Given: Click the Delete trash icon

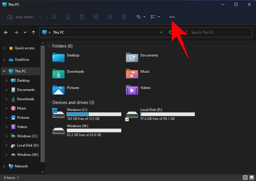Looking at the screenshot, I should click(x=124, y=17).
